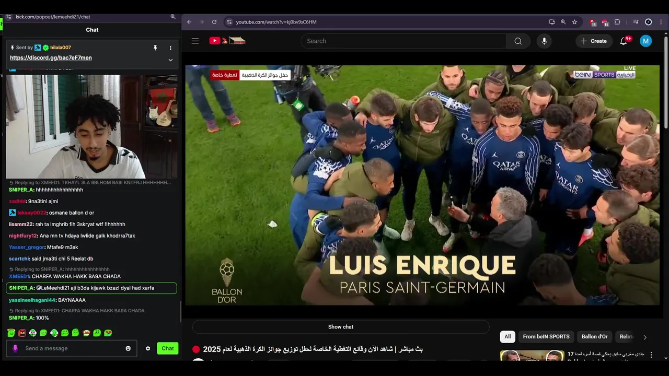
Task: Send message with green Chat button
Action: coord(168,348)
